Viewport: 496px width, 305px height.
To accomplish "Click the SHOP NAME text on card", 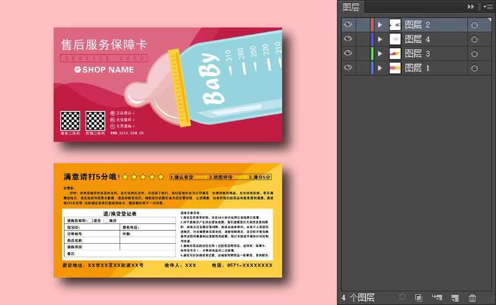I will click(x=108, y=69).
